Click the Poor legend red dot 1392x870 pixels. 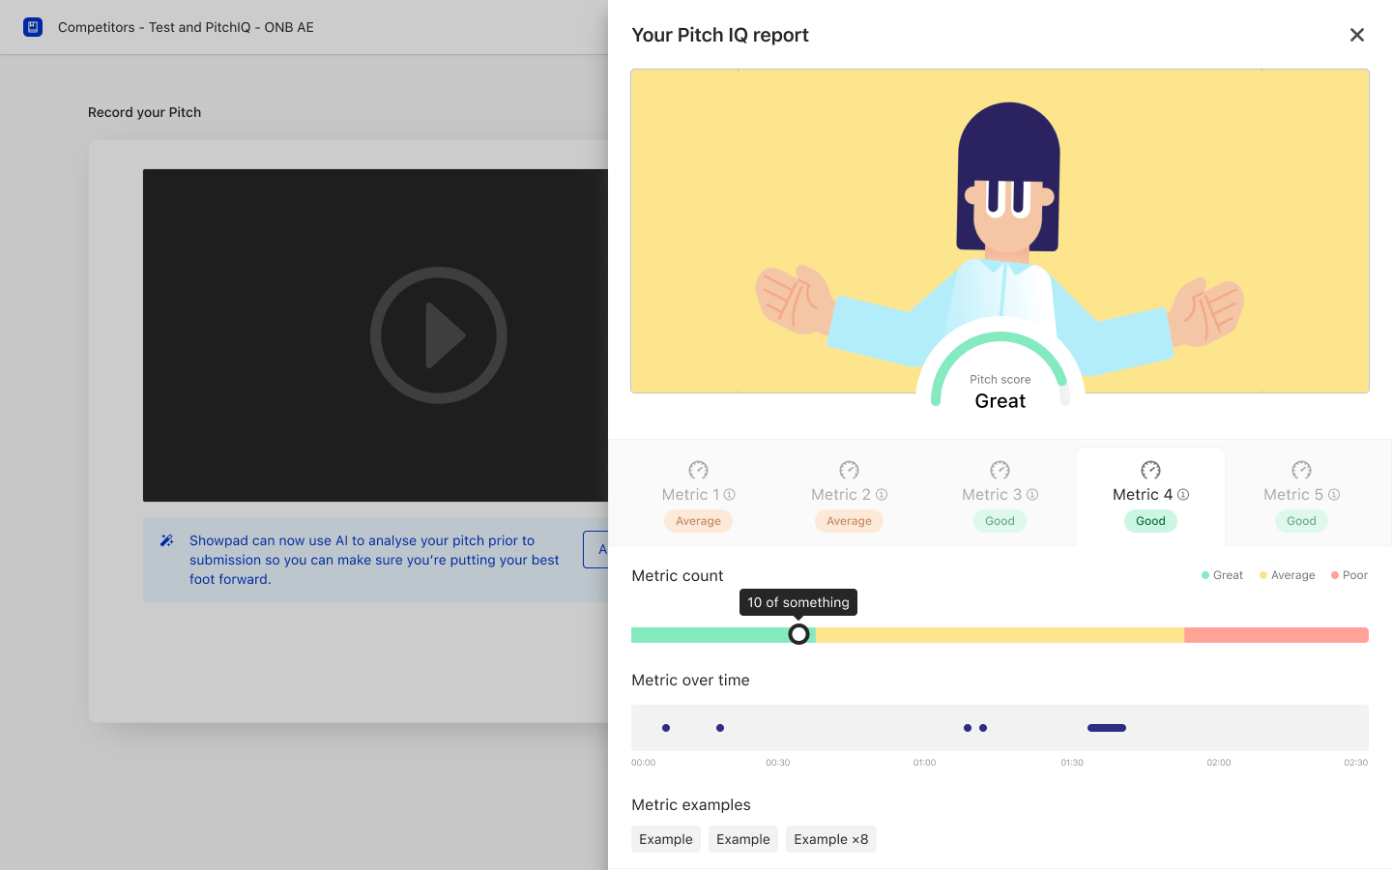click(x=1335, y=575)
